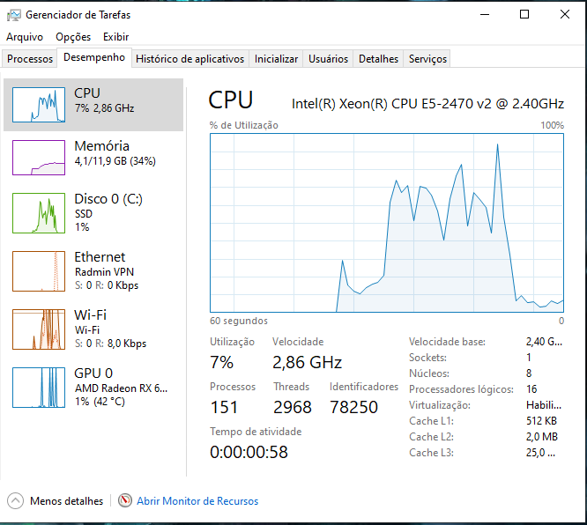Image resolution: width=587 pixels, height=525 pixels.
Task: Switch to the Usuários tab
Action: 328,59
